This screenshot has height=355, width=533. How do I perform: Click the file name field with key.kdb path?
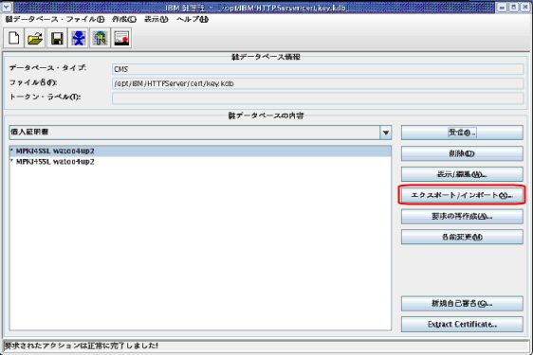click(318, 83)
